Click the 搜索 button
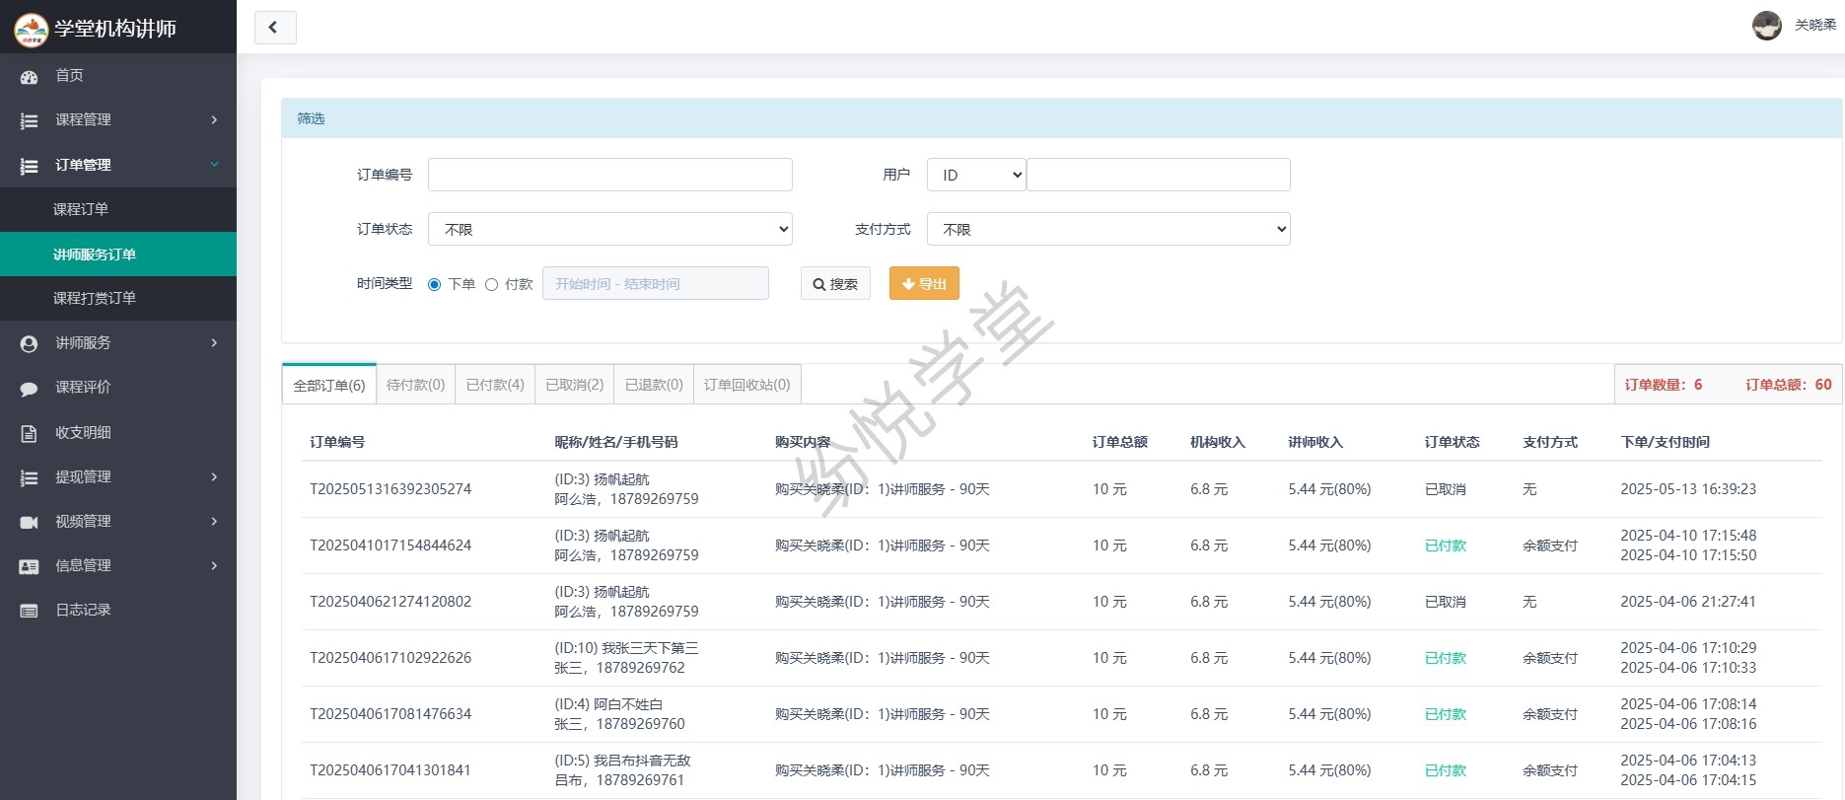 tap(834, 284)
